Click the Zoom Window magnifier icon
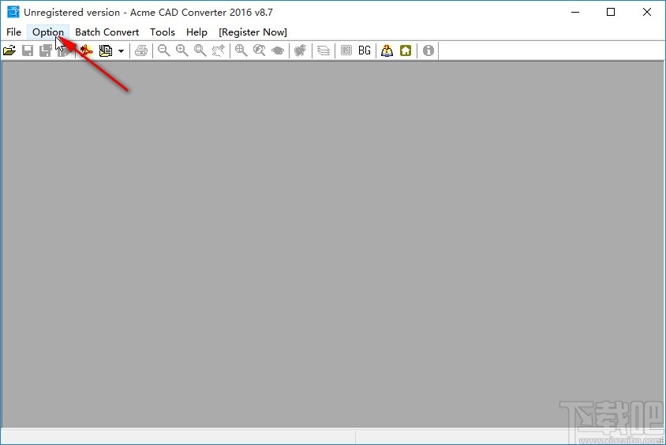 click(x=200, y=50)
